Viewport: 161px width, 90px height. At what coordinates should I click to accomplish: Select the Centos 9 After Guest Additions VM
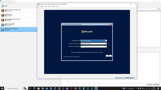coord(18,10)
